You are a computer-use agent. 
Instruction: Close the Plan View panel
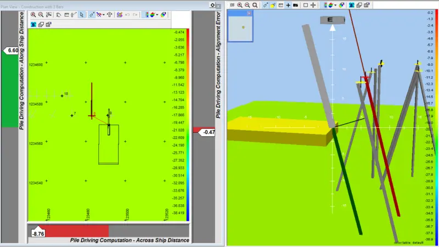click(218, 5)
